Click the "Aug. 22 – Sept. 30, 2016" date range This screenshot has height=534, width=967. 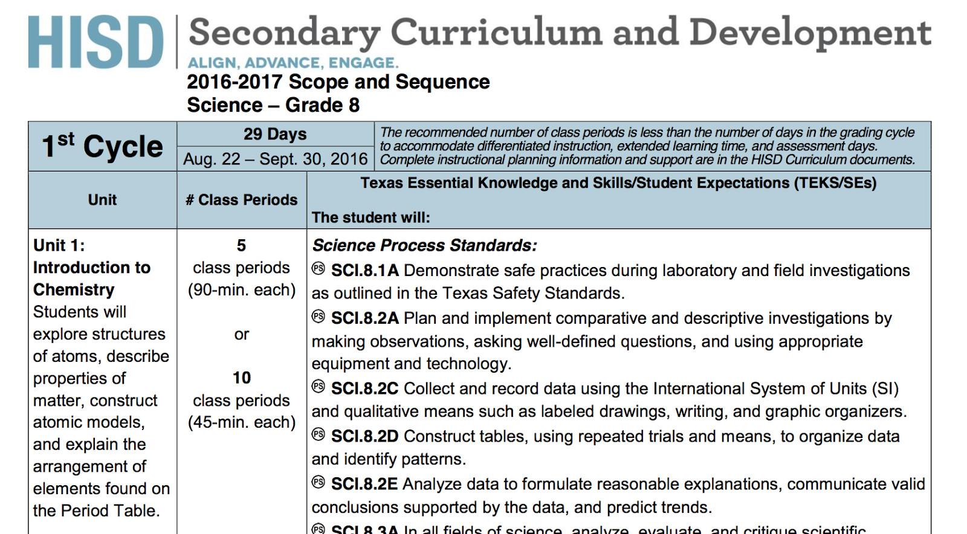[275, 159]
